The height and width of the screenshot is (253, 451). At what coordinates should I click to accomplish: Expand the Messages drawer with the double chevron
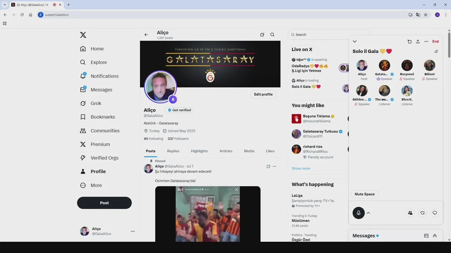(x=435, y=236)
